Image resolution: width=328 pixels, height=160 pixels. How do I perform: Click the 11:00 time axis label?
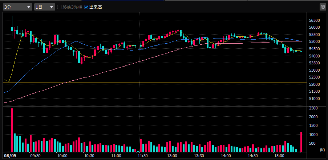pyautogui.click(x=116, y=156)
